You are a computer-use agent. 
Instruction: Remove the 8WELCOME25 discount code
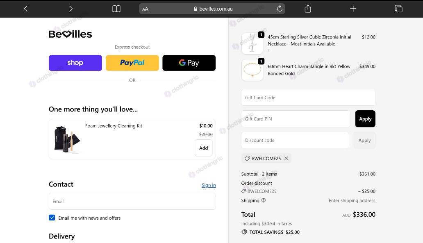(286, 158)
